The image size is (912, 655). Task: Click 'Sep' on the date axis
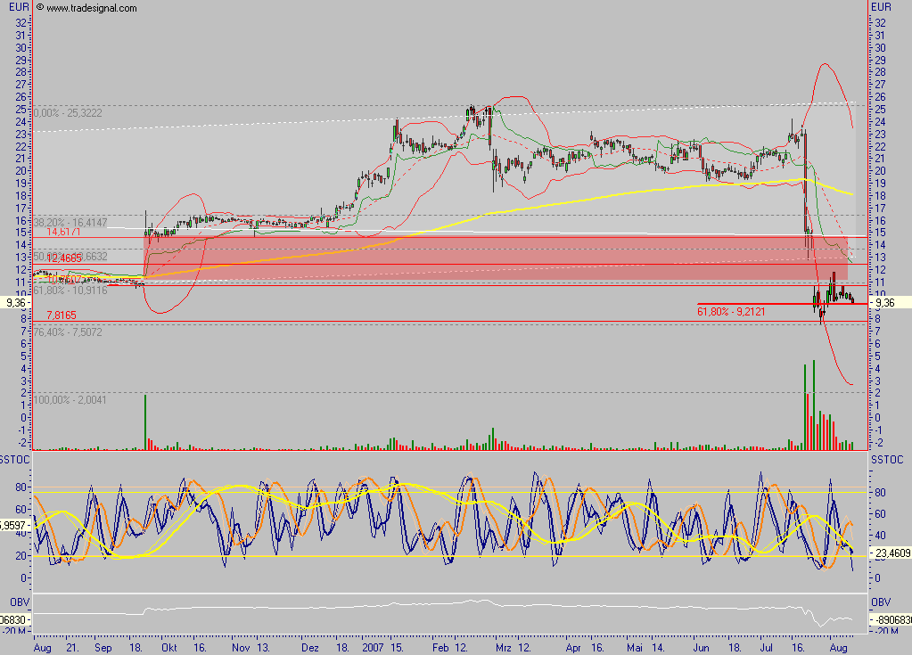coord(103,648)
